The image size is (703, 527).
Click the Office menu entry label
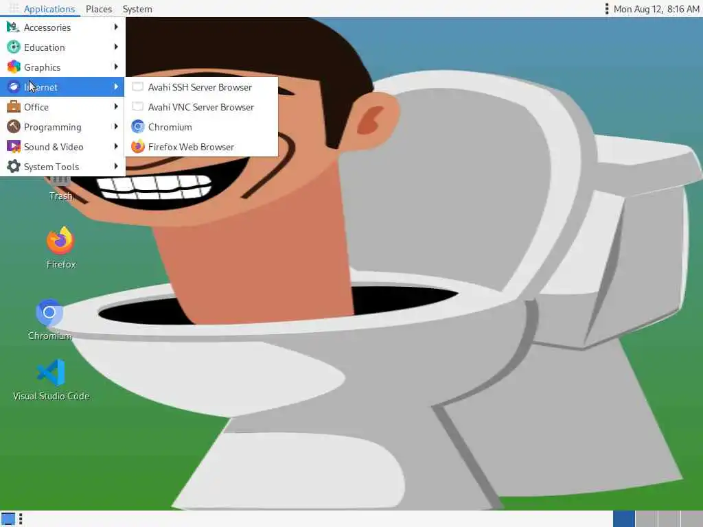[x=36, y=107]
